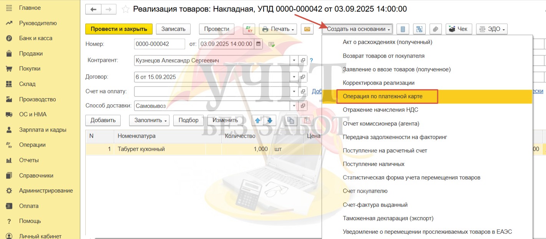The image size is (546, 239).
Task: Open Банк и касса section in sidebar
Action: coord(35,38)
